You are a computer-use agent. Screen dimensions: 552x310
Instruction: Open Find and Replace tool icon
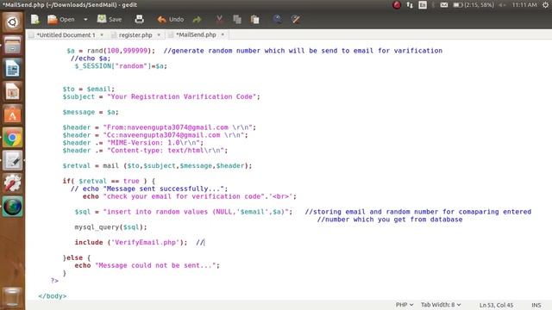coord(296,19)
